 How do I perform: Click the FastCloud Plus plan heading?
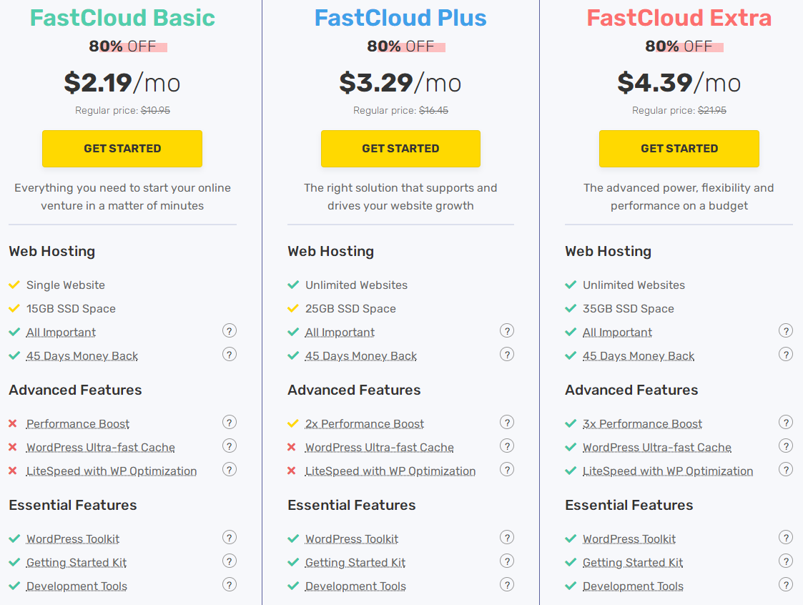click(x=400, y=18)
